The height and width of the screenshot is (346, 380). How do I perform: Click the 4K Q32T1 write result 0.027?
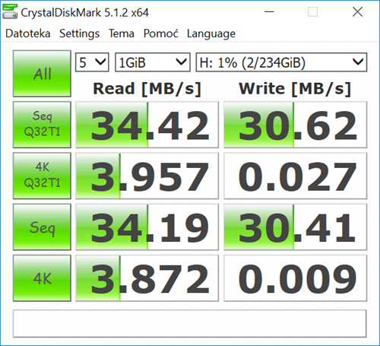(x=296, y=176)
